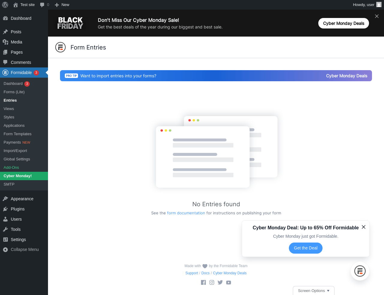Open the Docs footer link
Viewport: 384px width, 295px height.
point(205,273)
